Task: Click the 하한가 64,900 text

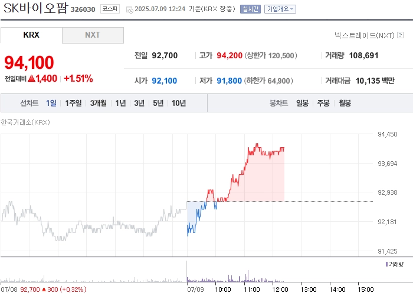Action: [x=268, y=81]
